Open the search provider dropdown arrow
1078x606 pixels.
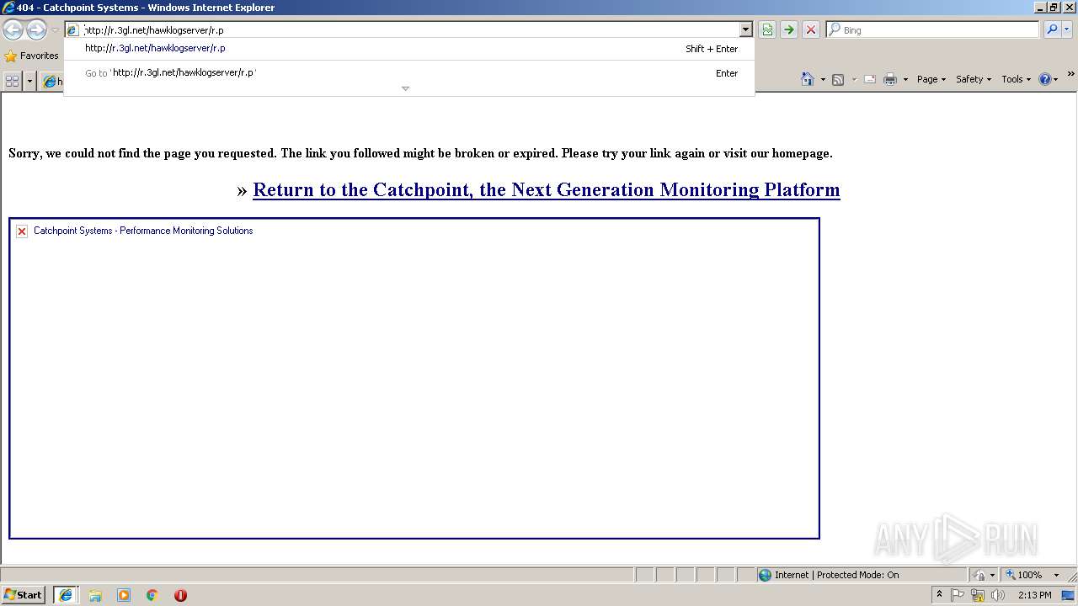(1067, 30)
